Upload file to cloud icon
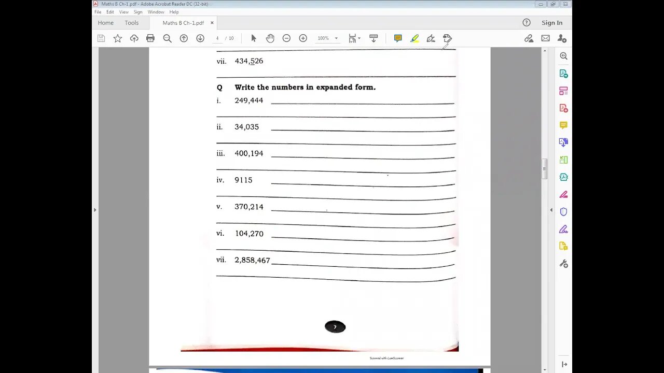The width and height of the screenshot is (664, 373). click(134, 38)
